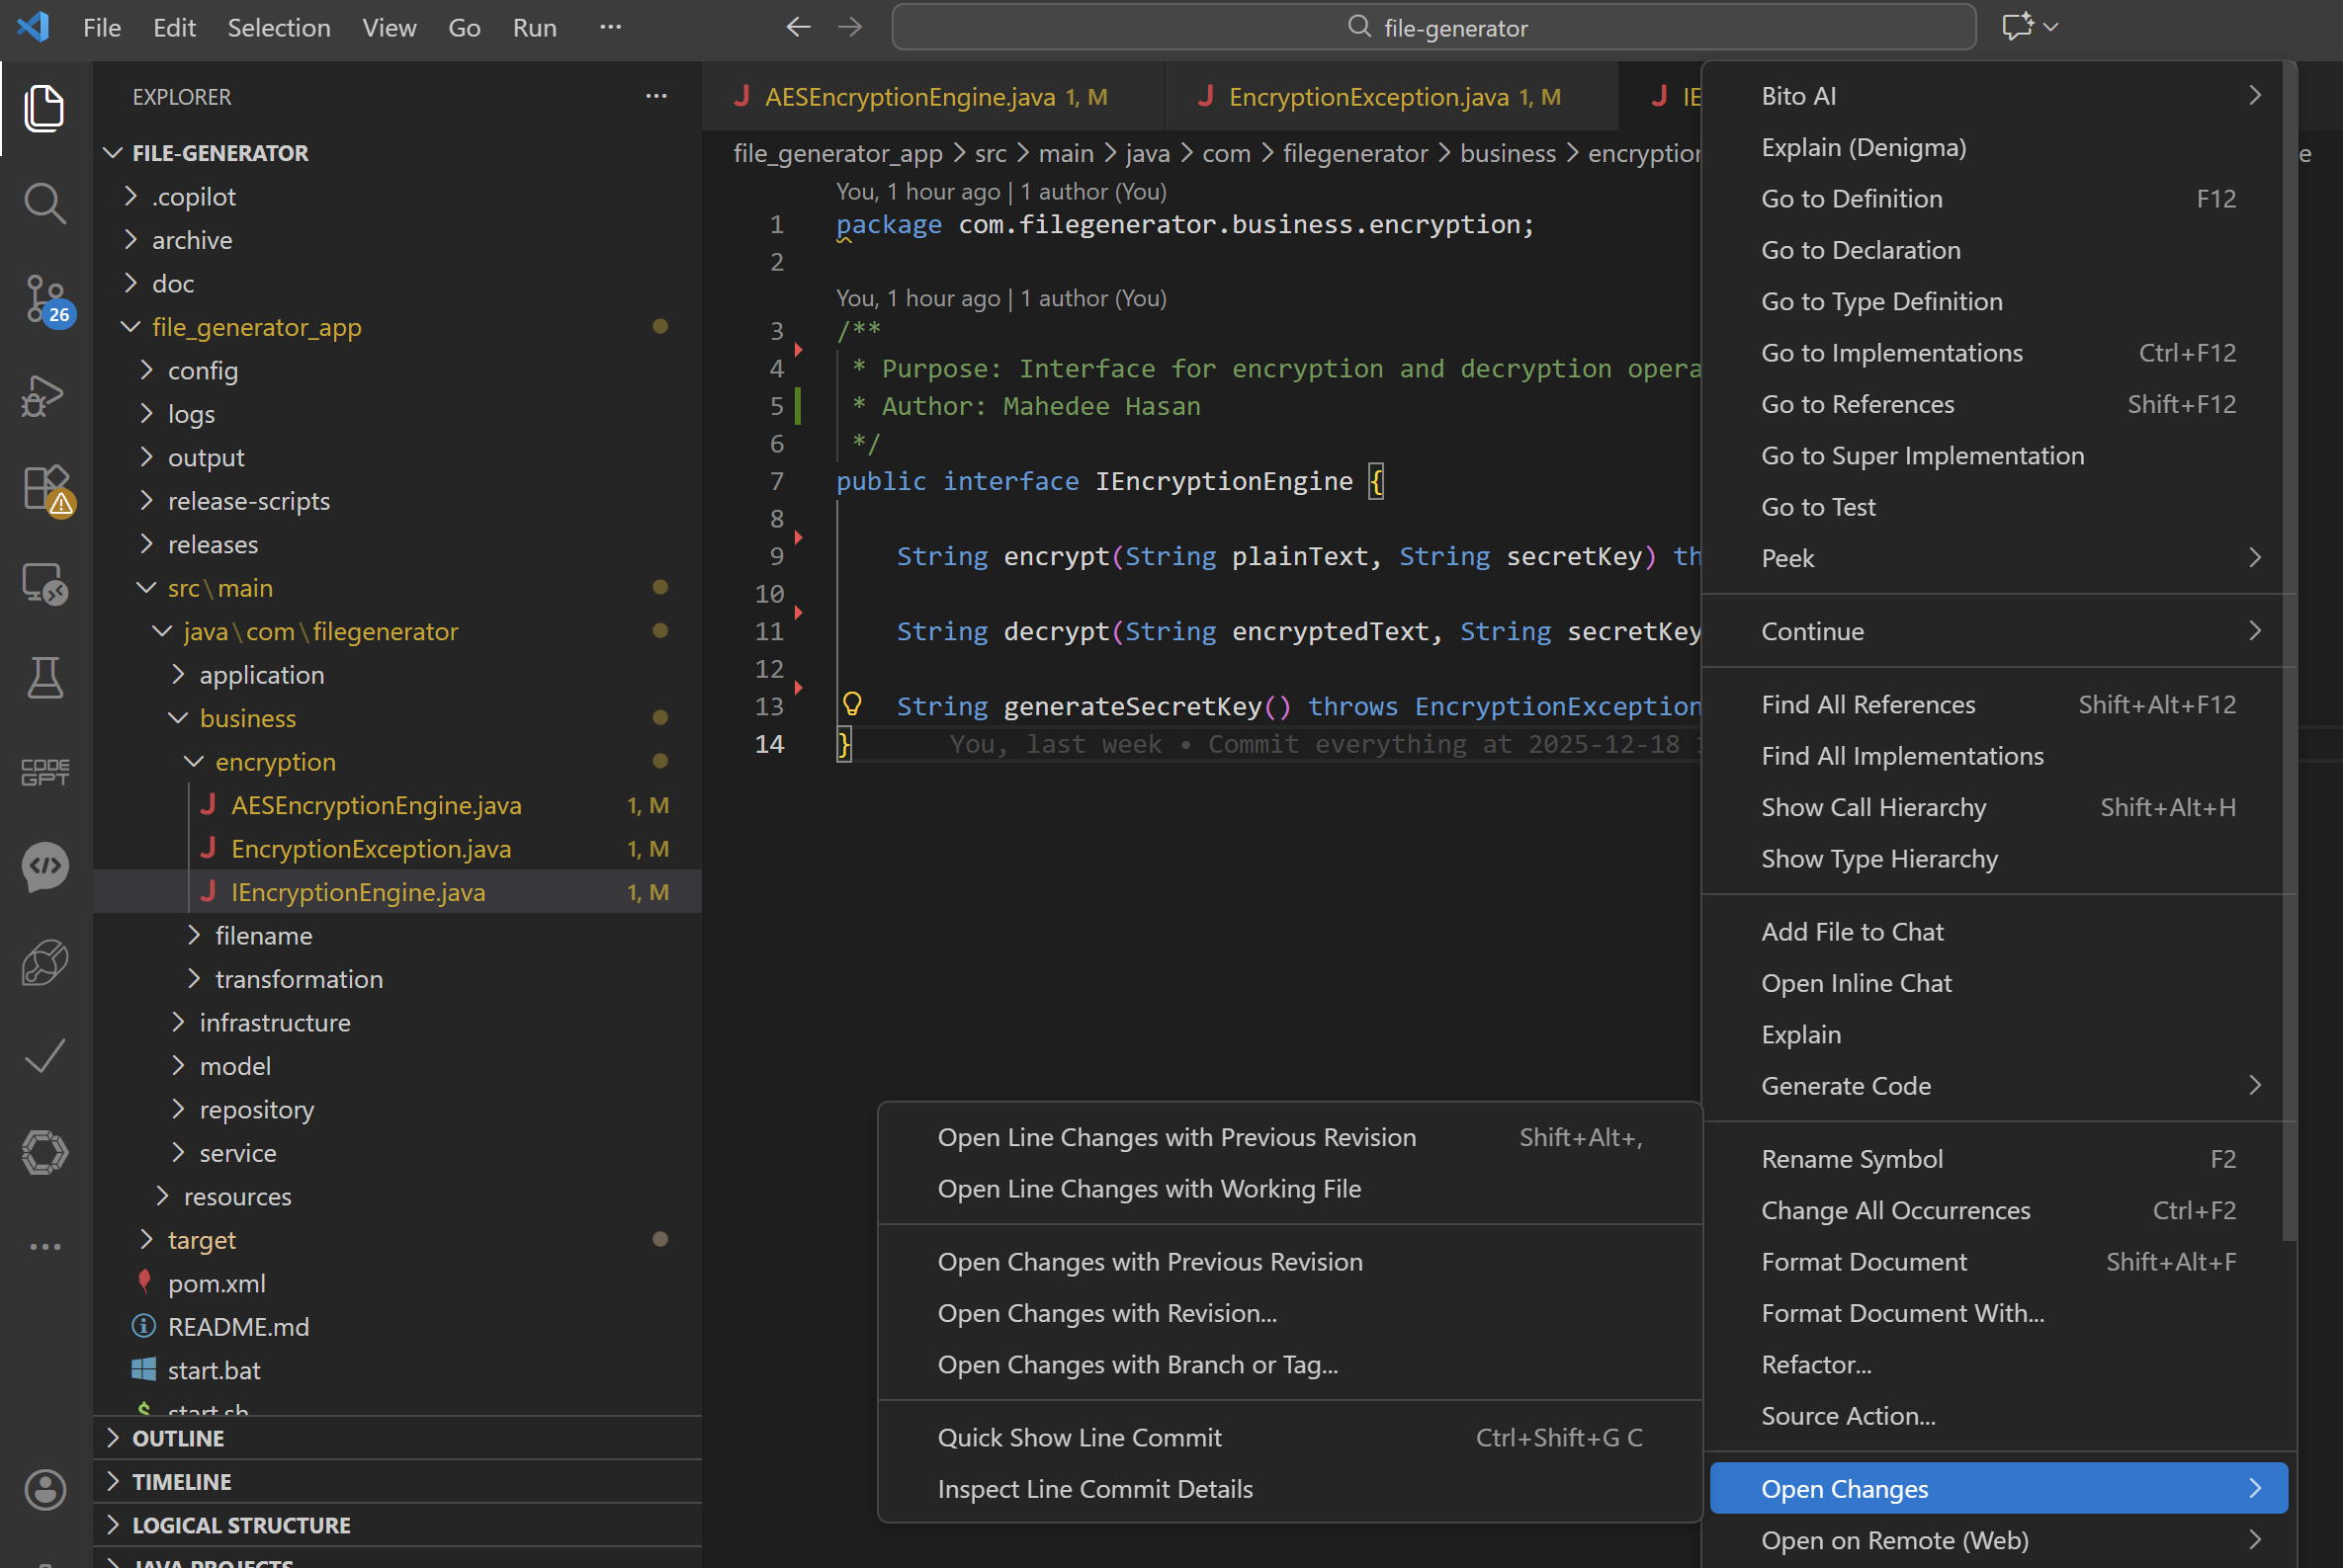Image resolution: width=2343 pixels, height=1568 pixels.
Task: Switch to EncryptionException.java tab
Action: tap(1367, 96)
